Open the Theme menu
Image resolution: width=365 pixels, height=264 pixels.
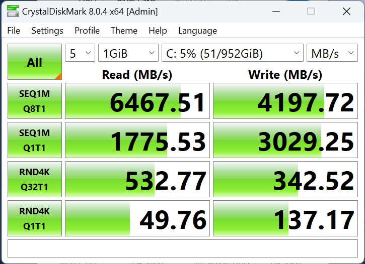(124, 31)
